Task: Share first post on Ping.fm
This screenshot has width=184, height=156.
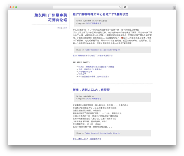Action: (x=117, y=50)
